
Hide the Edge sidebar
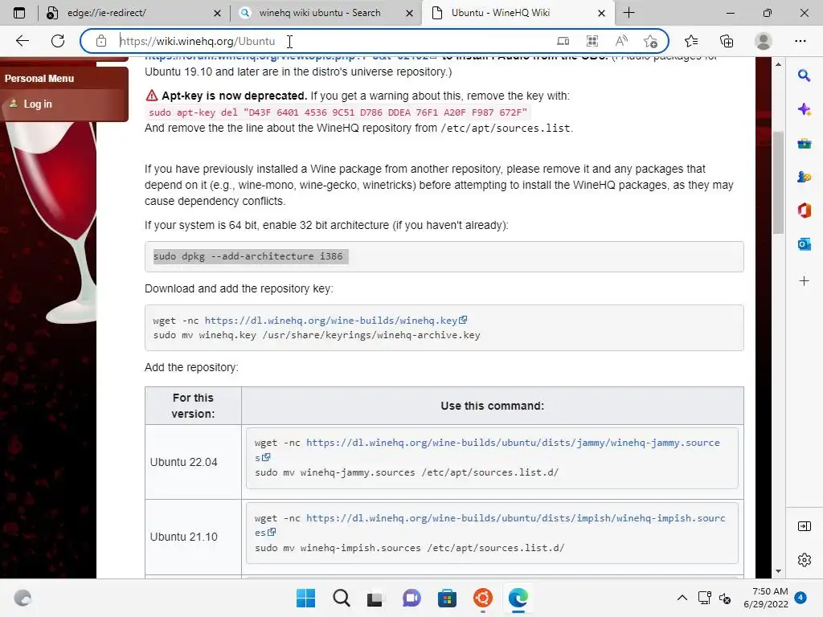[x=804, y=526]
